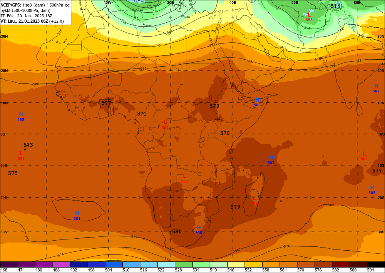Screen dimensions: 385x273
Task: Select the legend label 540
Action: point(214,270)
